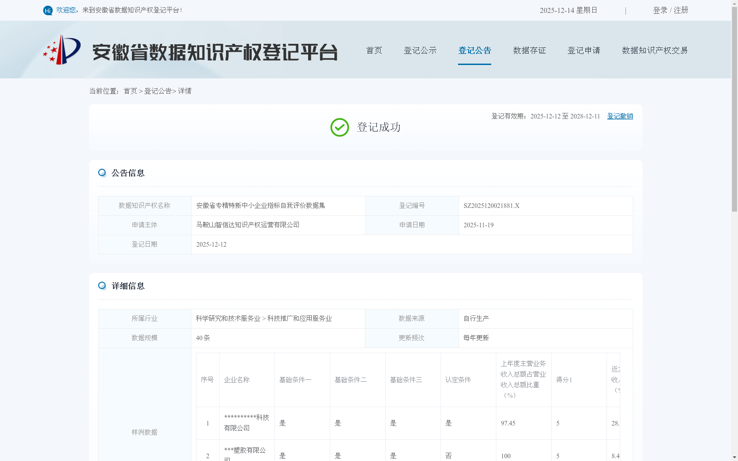Go to the 数据存证 tab
The width and height of the screenshot is (738, 461).
click(530, 50)
